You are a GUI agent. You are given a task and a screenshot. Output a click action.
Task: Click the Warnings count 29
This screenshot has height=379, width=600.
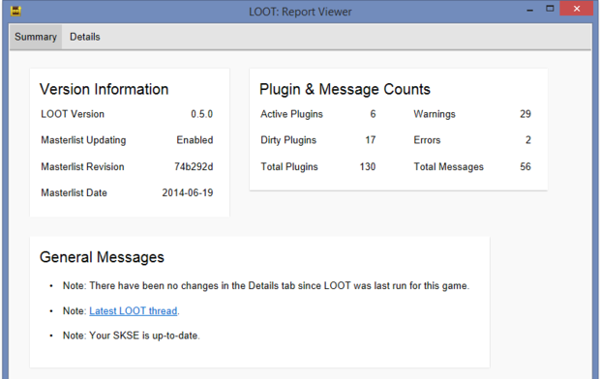point(525,114)
